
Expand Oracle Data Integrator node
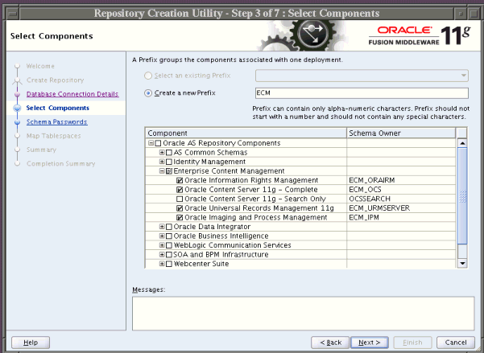pos(162,227)
